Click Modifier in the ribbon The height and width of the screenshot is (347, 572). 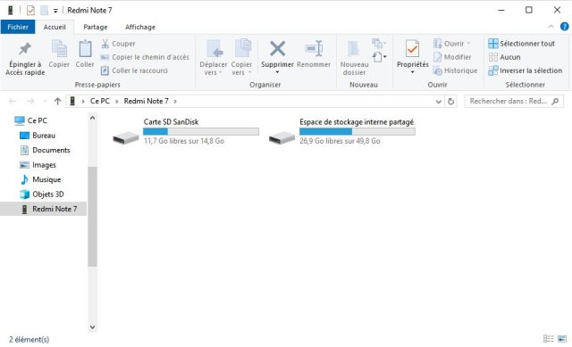coord(452,57)
